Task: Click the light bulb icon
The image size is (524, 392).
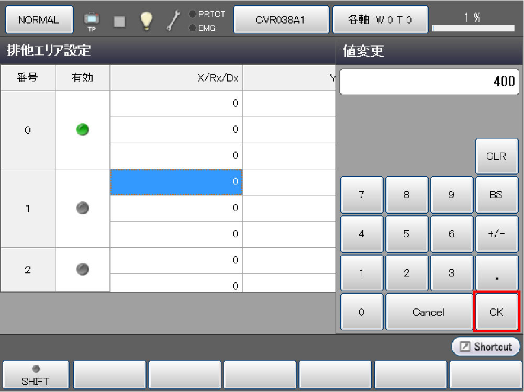Action: (146, 20)
